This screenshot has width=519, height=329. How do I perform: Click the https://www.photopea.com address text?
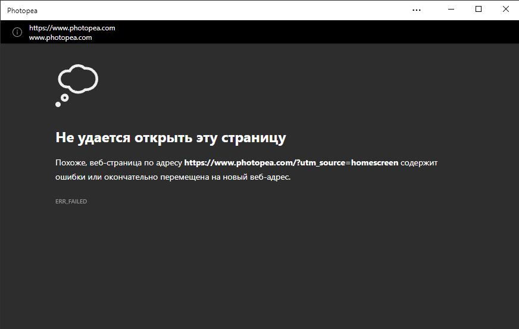72,28
